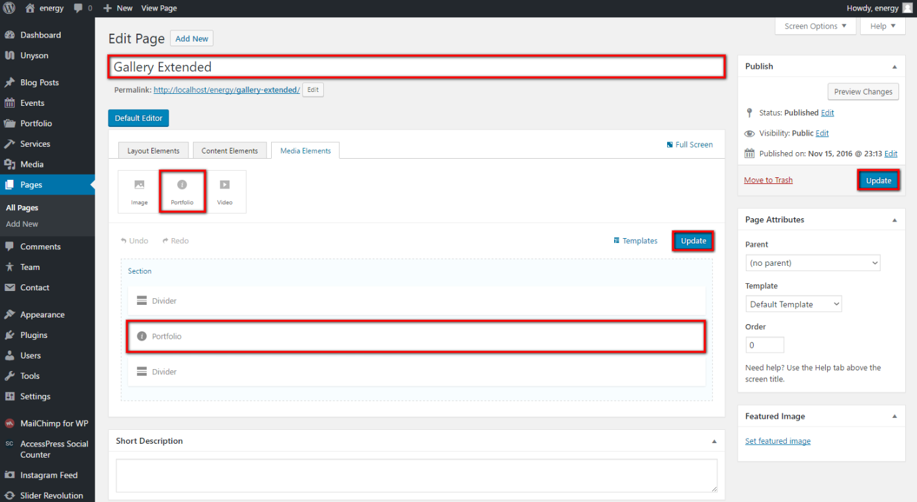The image size is (917, 502).
Task: Open comments bubble in admin bar
Action: click(82, 8)
